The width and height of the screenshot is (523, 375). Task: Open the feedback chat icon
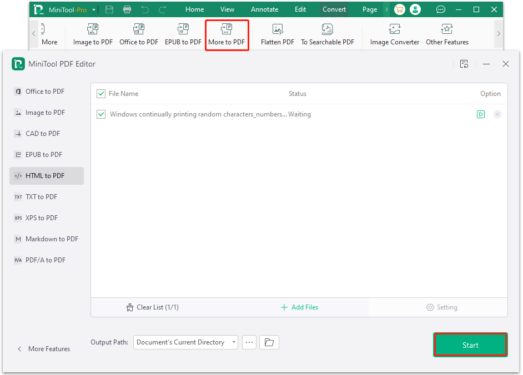point(441,9)
